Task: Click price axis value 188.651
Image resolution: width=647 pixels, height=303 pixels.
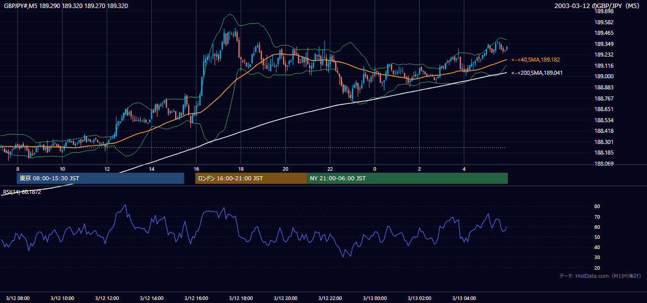Action: click(604, 109)
